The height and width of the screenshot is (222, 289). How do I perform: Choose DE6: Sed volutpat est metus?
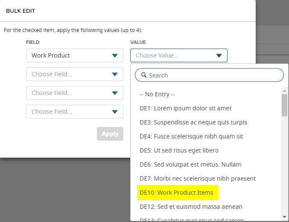[190, 164]
